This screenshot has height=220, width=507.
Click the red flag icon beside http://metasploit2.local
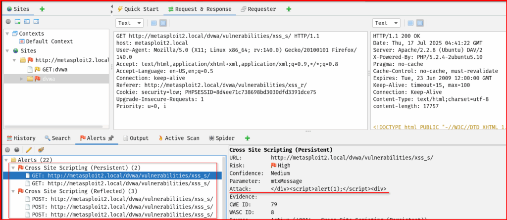pos(31,60)
